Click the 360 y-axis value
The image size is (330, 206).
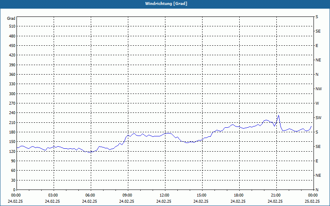pos(12,75)
